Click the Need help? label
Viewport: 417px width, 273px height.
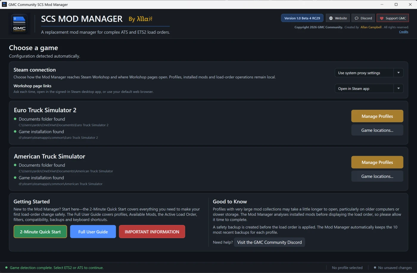coord(223,242)
